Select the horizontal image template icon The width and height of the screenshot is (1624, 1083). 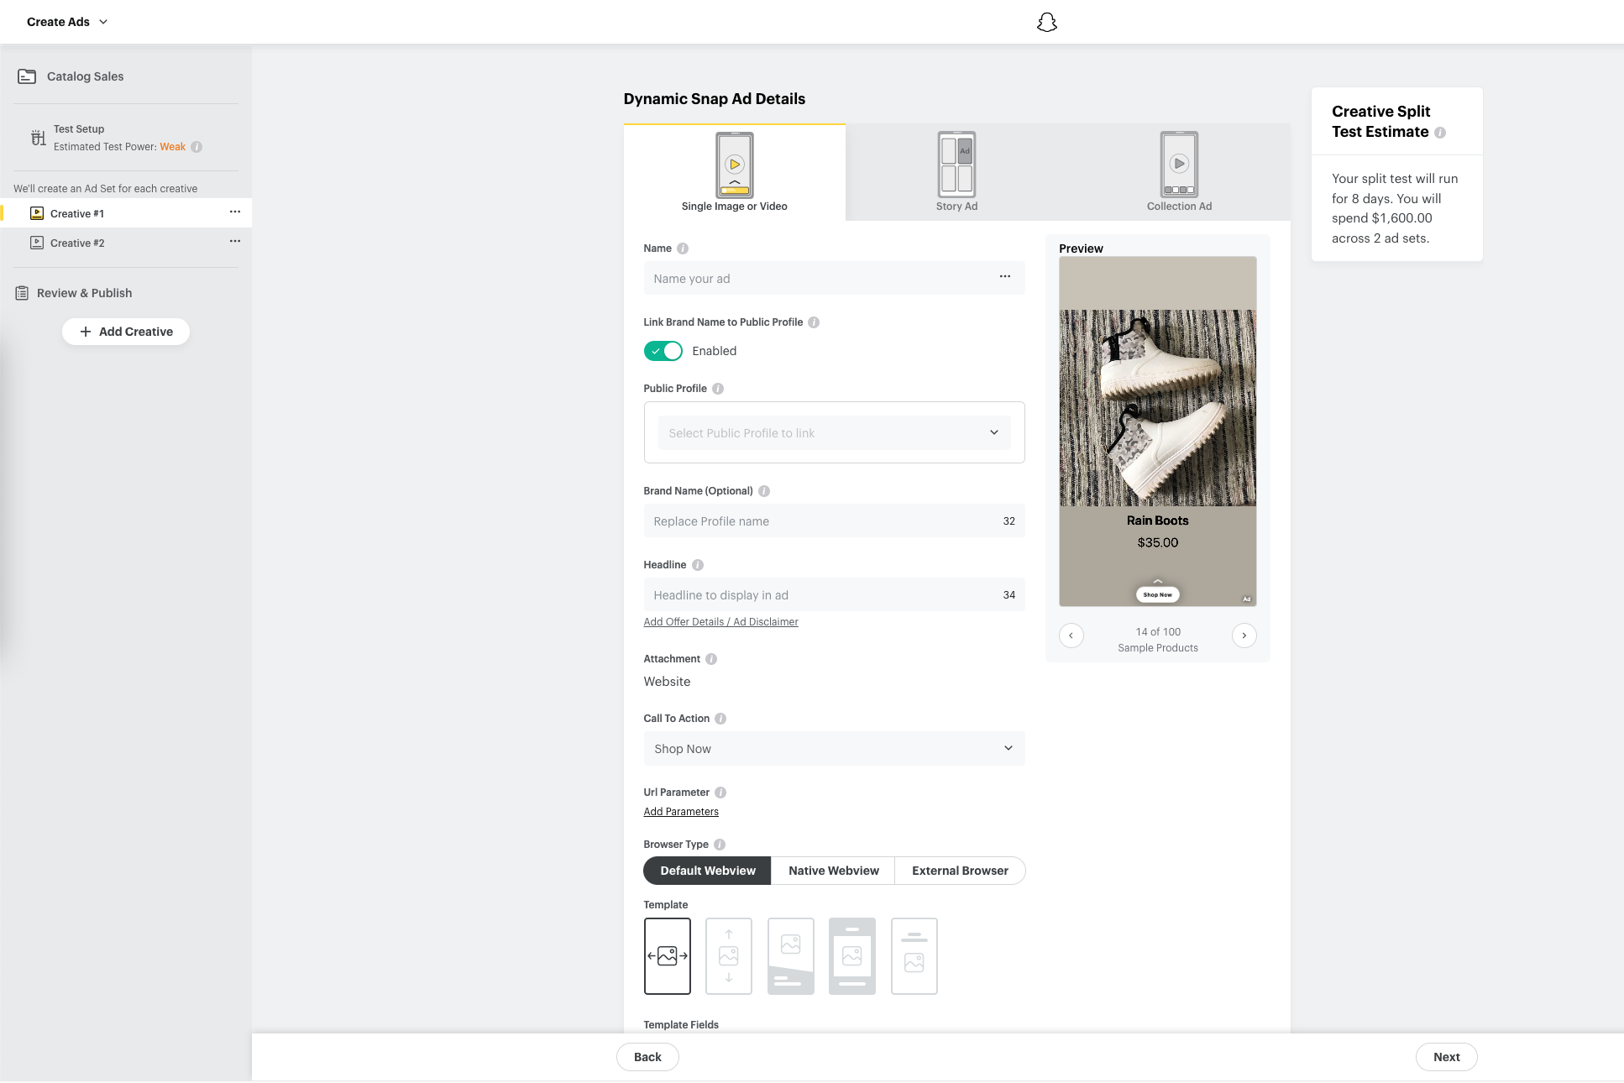[x=667, y=955]
